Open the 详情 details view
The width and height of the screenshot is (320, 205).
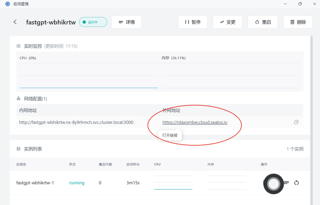[x=126, y=22]
